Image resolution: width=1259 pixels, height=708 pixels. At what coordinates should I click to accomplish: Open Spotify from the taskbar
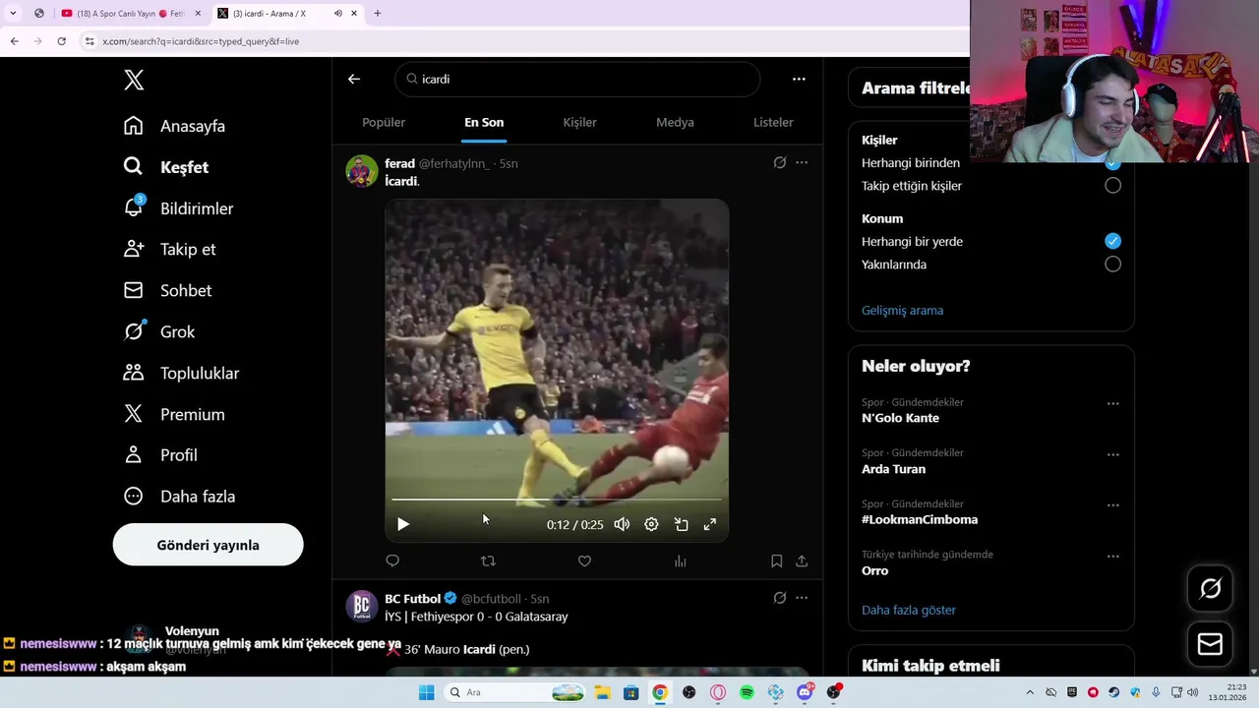(747, 692)
